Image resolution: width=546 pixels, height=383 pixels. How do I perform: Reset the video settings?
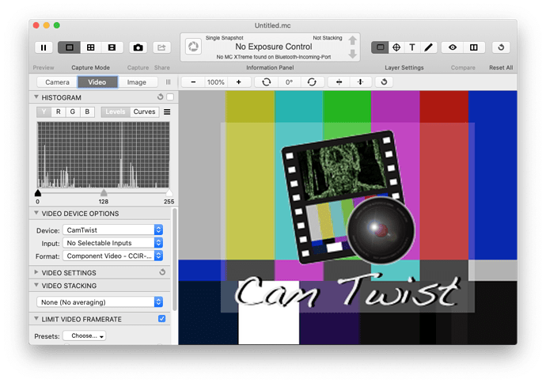click(162, 272)
